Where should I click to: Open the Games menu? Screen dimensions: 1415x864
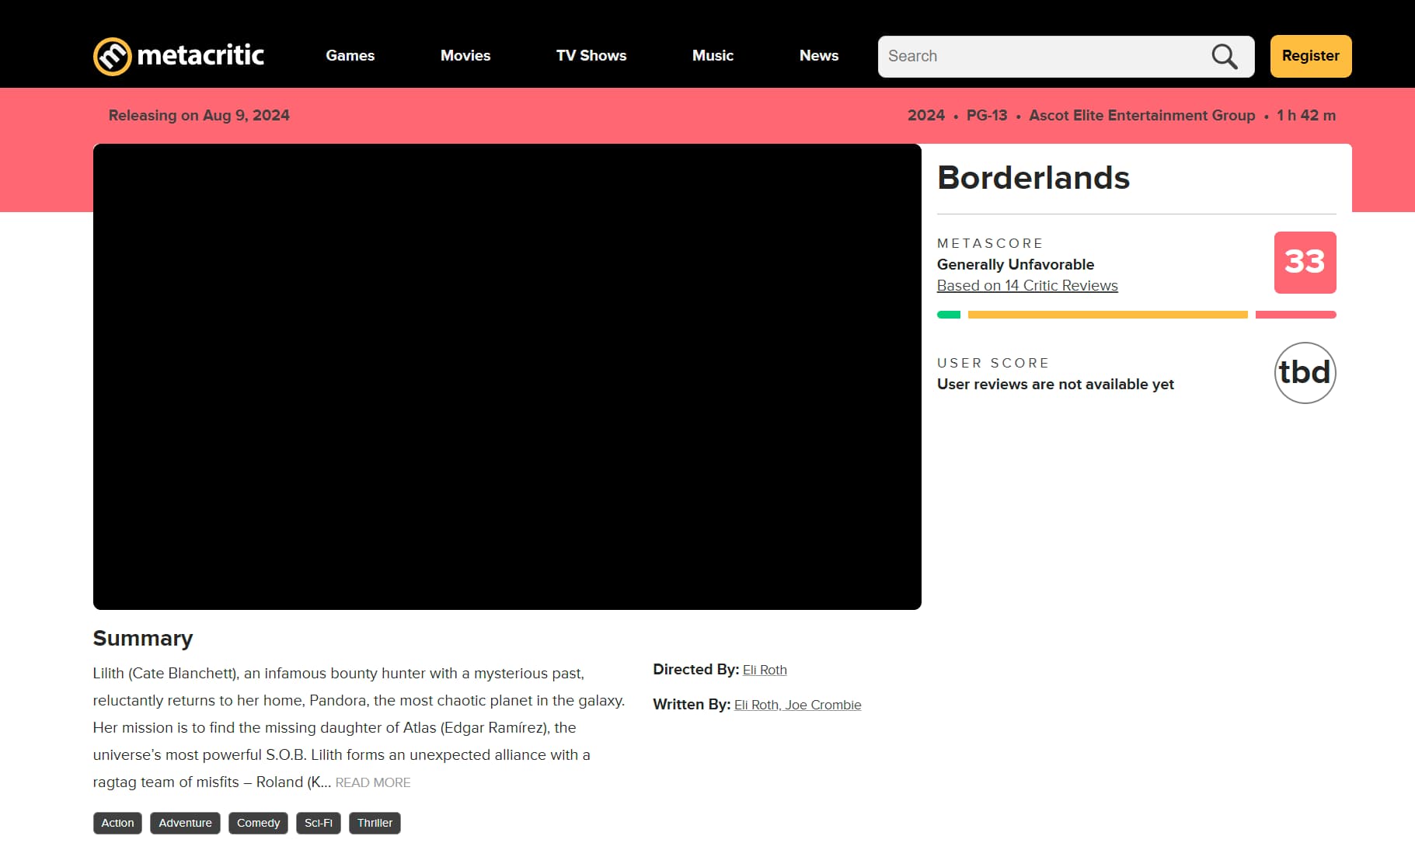pos(350,56)
